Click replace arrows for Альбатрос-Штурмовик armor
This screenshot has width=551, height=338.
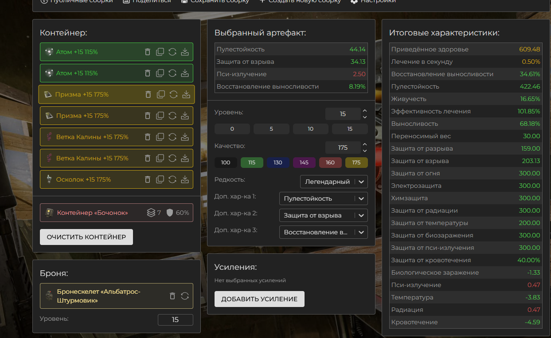coord(185,296)
